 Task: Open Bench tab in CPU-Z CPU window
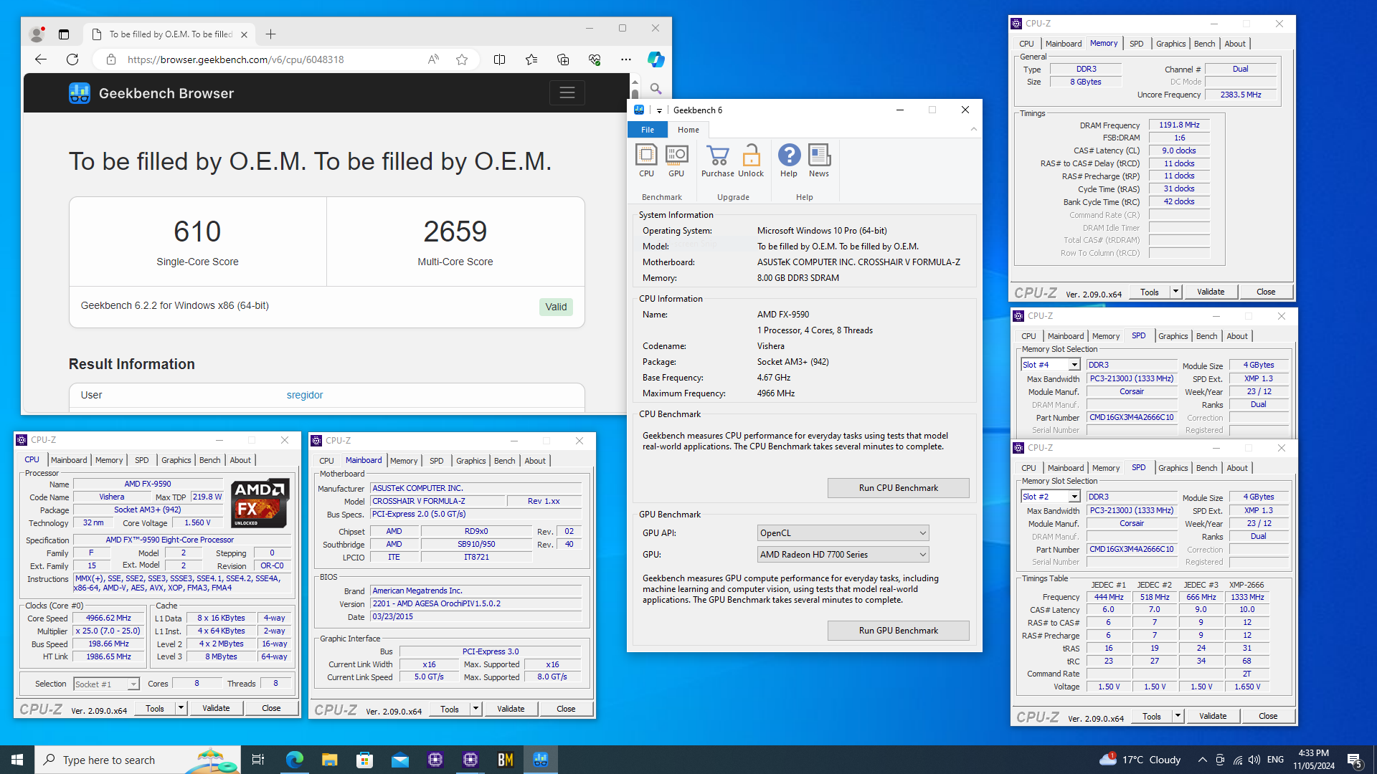210,460
